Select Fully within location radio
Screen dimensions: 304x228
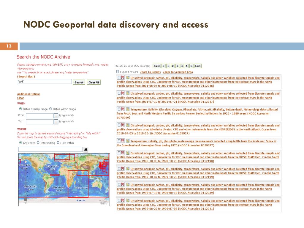58,142
